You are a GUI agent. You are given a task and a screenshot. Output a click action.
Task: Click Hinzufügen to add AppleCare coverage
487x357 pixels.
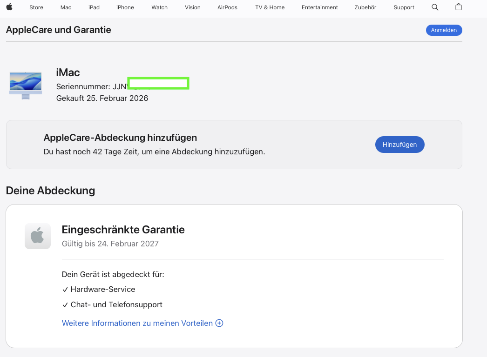pos(399,145)
